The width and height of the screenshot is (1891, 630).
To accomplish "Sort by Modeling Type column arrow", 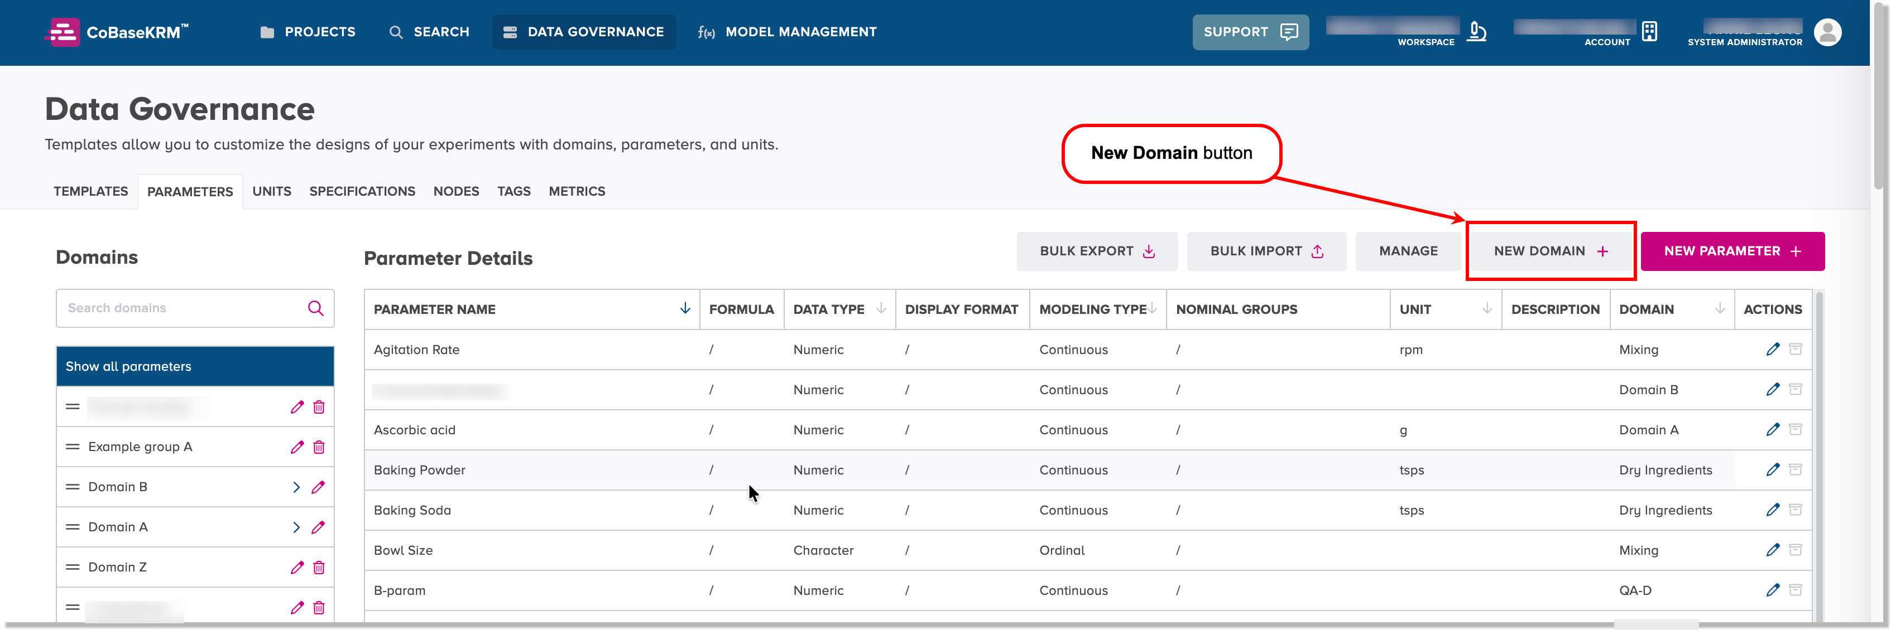I will [x=1153, y=308].
